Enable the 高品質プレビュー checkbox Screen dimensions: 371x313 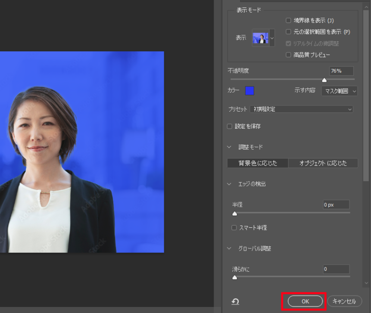pyautogui.click(x=288, y=55)
